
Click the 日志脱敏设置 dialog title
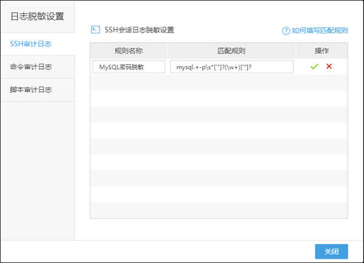(37, 16)
